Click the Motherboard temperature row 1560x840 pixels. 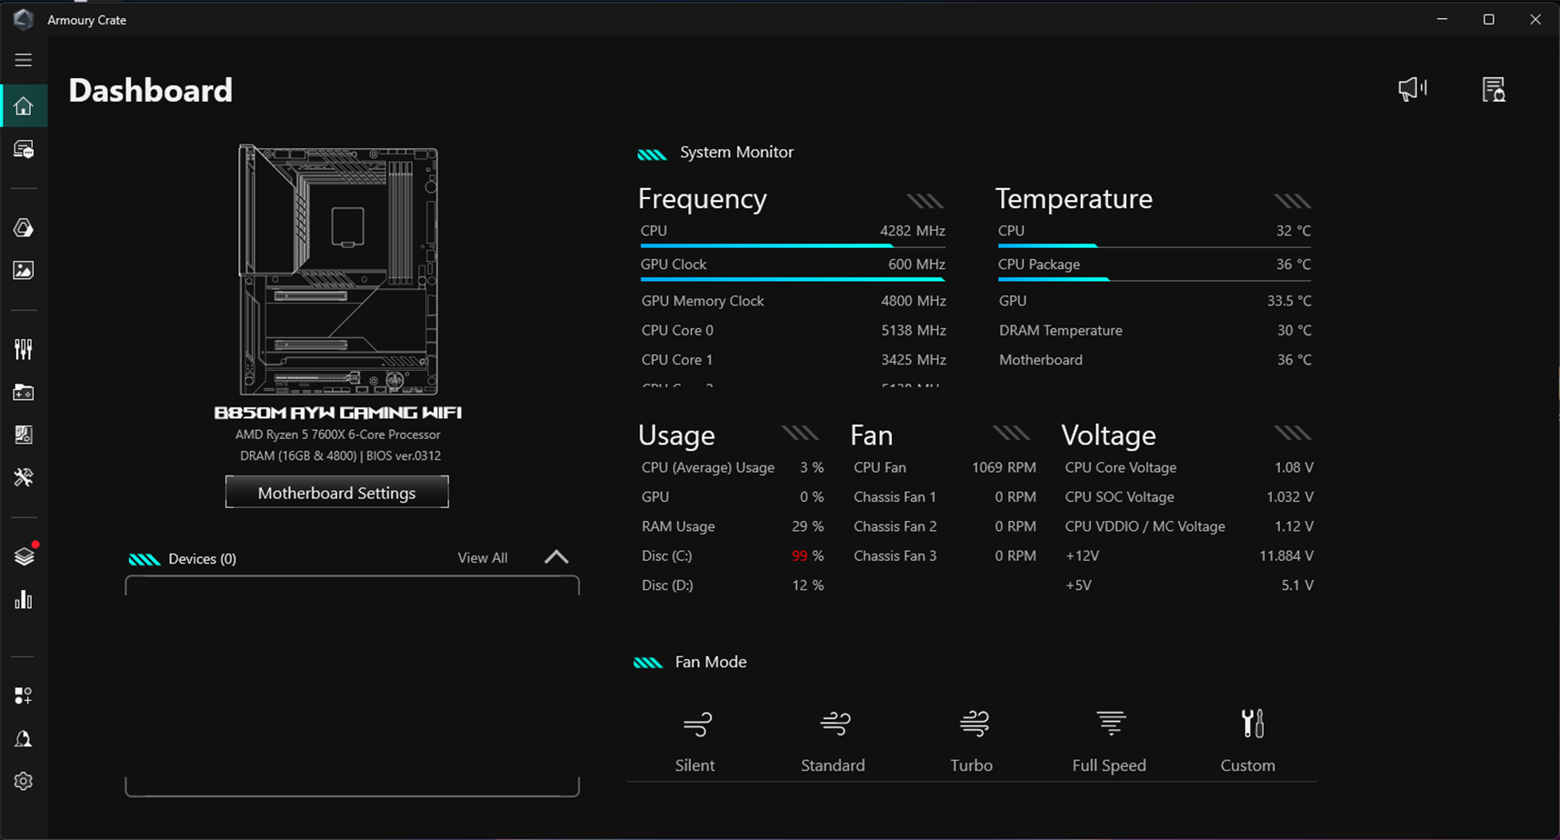pyautogui.click(x=1155, y=360)
